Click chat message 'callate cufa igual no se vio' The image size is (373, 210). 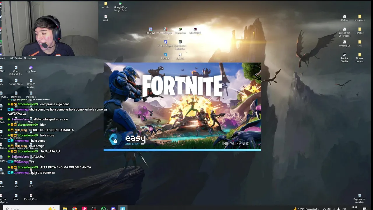click(x=50, y=119)
